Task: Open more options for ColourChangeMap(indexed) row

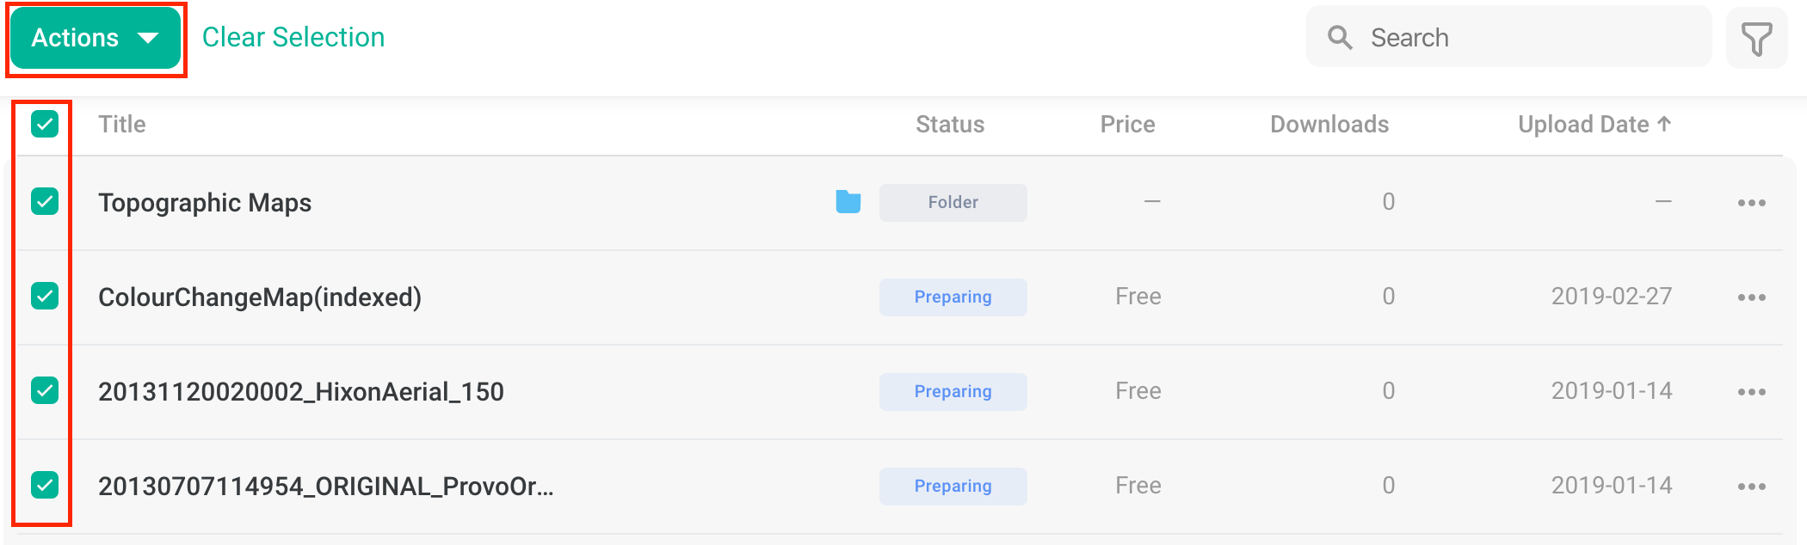Action: tap(1751, 297)
